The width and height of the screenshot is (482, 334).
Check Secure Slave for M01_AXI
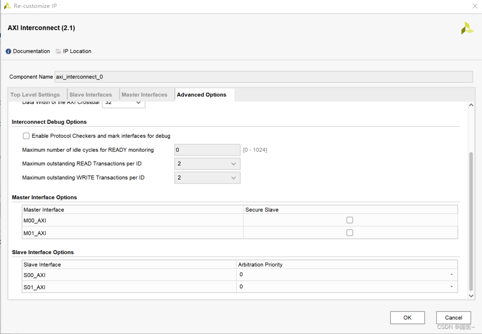[350, 233]
